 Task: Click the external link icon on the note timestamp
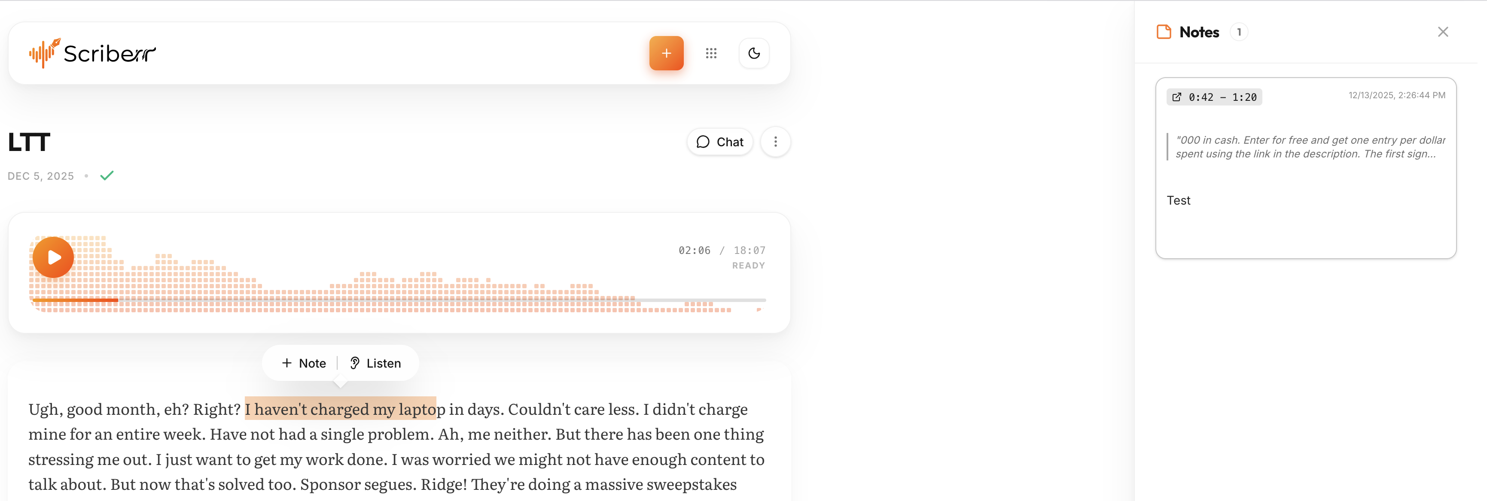pos(1176,97)
